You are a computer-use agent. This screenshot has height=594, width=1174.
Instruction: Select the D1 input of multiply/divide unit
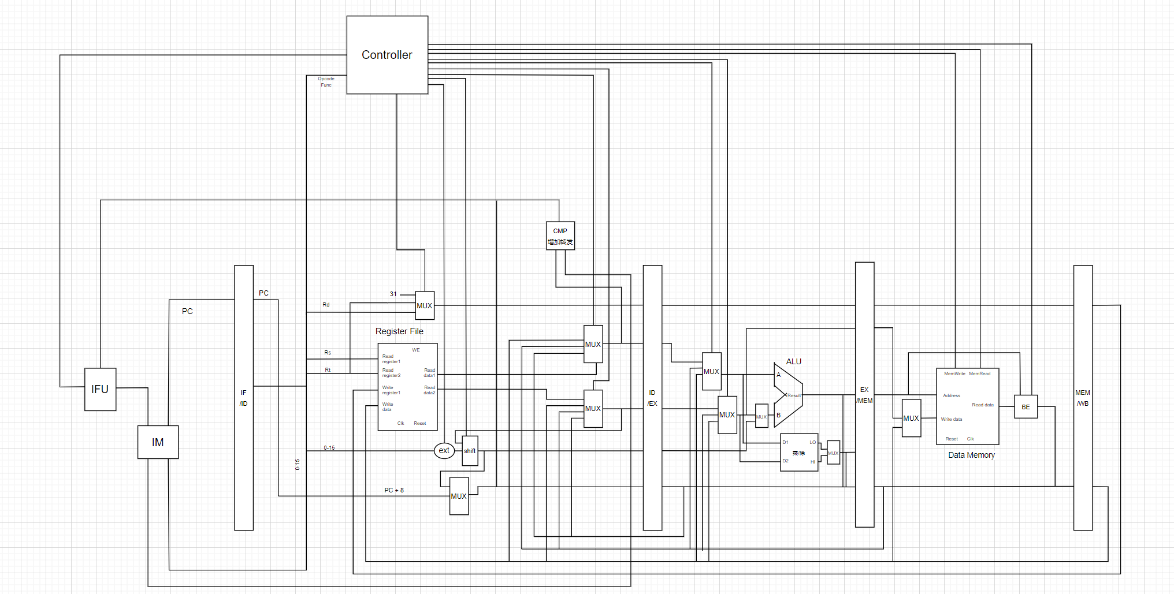point(785,442)
